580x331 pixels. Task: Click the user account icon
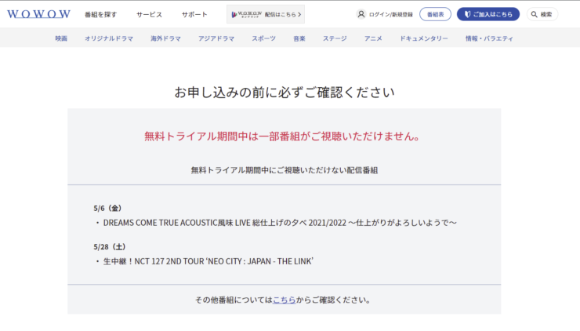point(361,14)
